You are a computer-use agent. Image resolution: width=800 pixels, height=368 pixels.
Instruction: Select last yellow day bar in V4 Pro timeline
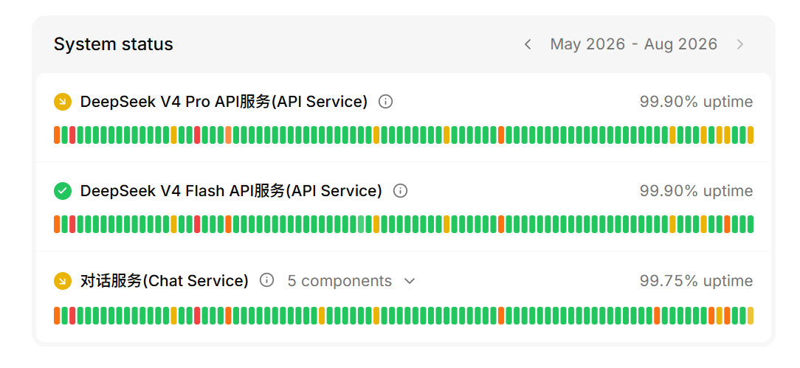[x=751, y=135]
